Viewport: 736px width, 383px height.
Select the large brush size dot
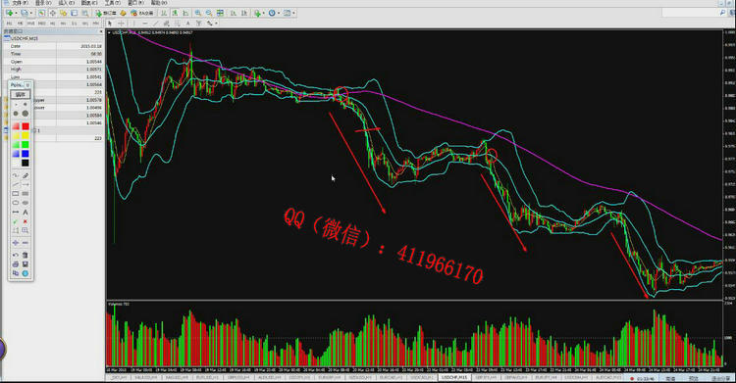(x=26, y=114)
